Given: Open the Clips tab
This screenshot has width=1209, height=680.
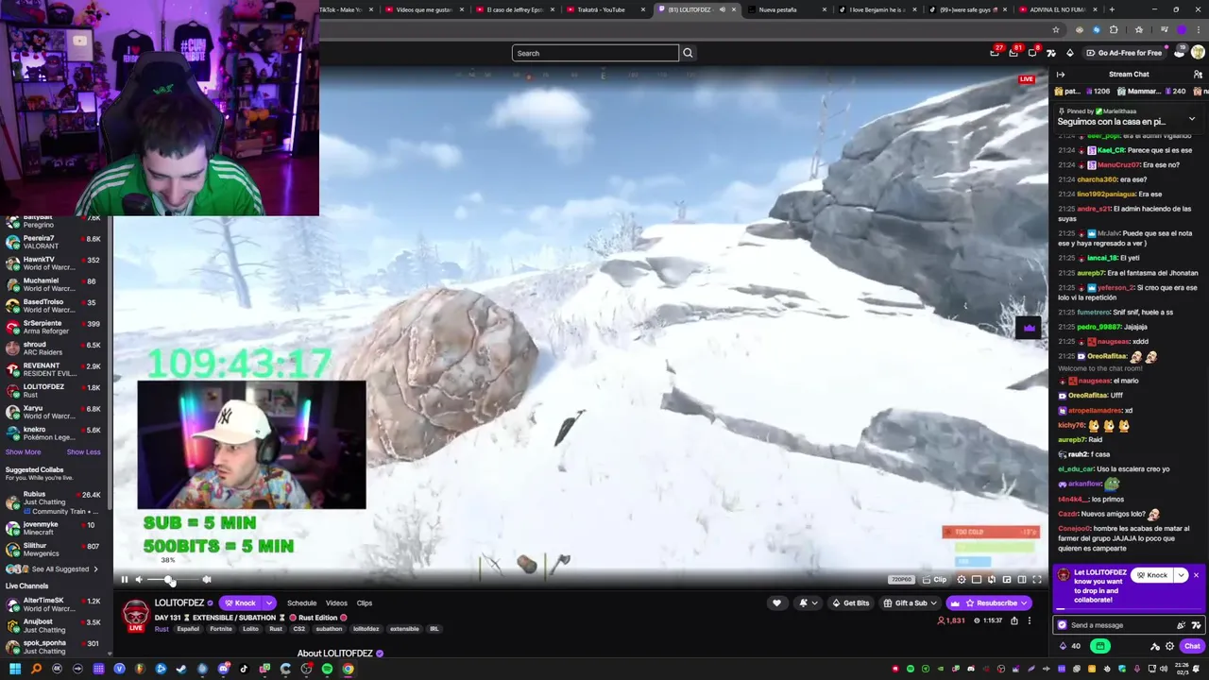Looking at the screenshot, I should coord(365,603).
